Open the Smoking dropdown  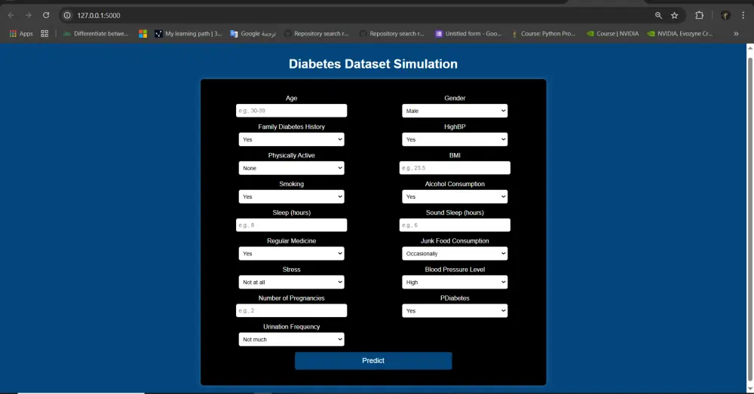tap(291, 197)
